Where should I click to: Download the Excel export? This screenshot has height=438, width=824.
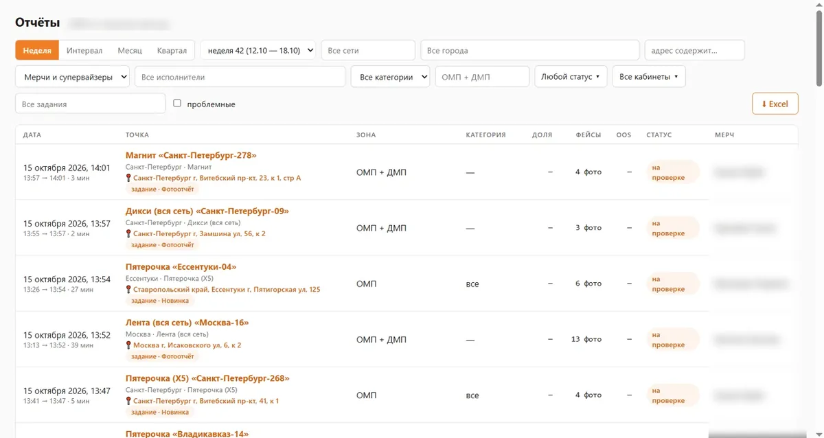coord(775,104)
